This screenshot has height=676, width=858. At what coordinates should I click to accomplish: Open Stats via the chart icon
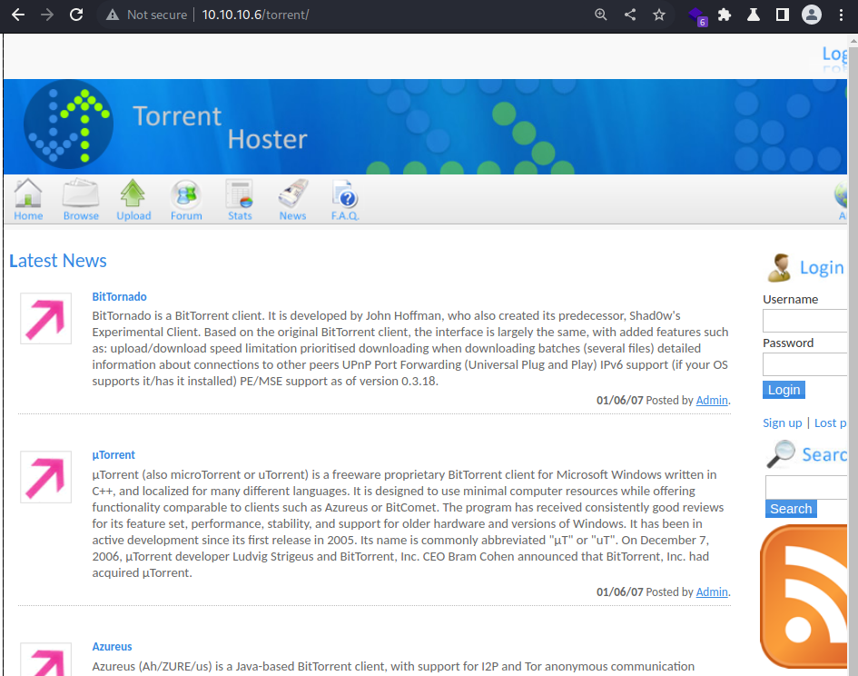(x=240, y=194)
